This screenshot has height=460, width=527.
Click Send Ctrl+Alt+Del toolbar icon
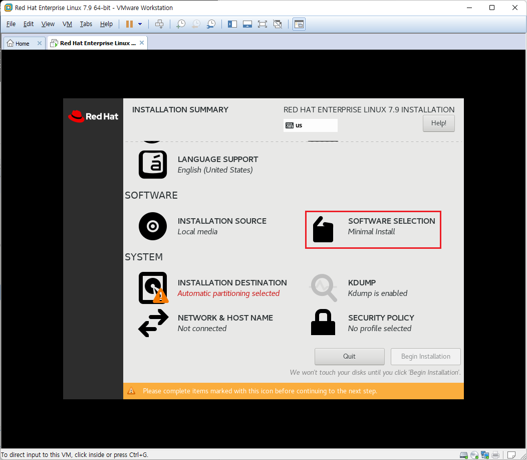pos(159,24)
